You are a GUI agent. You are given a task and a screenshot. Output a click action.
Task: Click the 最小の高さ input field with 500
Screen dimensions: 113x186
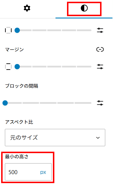point(28,172)
